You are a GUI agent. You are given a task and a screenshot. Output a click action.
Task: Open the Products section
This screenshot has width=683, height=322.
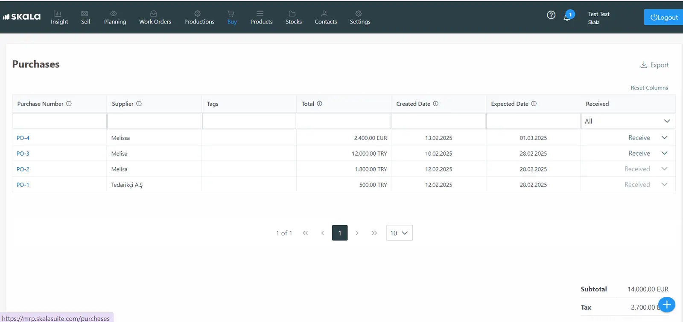261,17
